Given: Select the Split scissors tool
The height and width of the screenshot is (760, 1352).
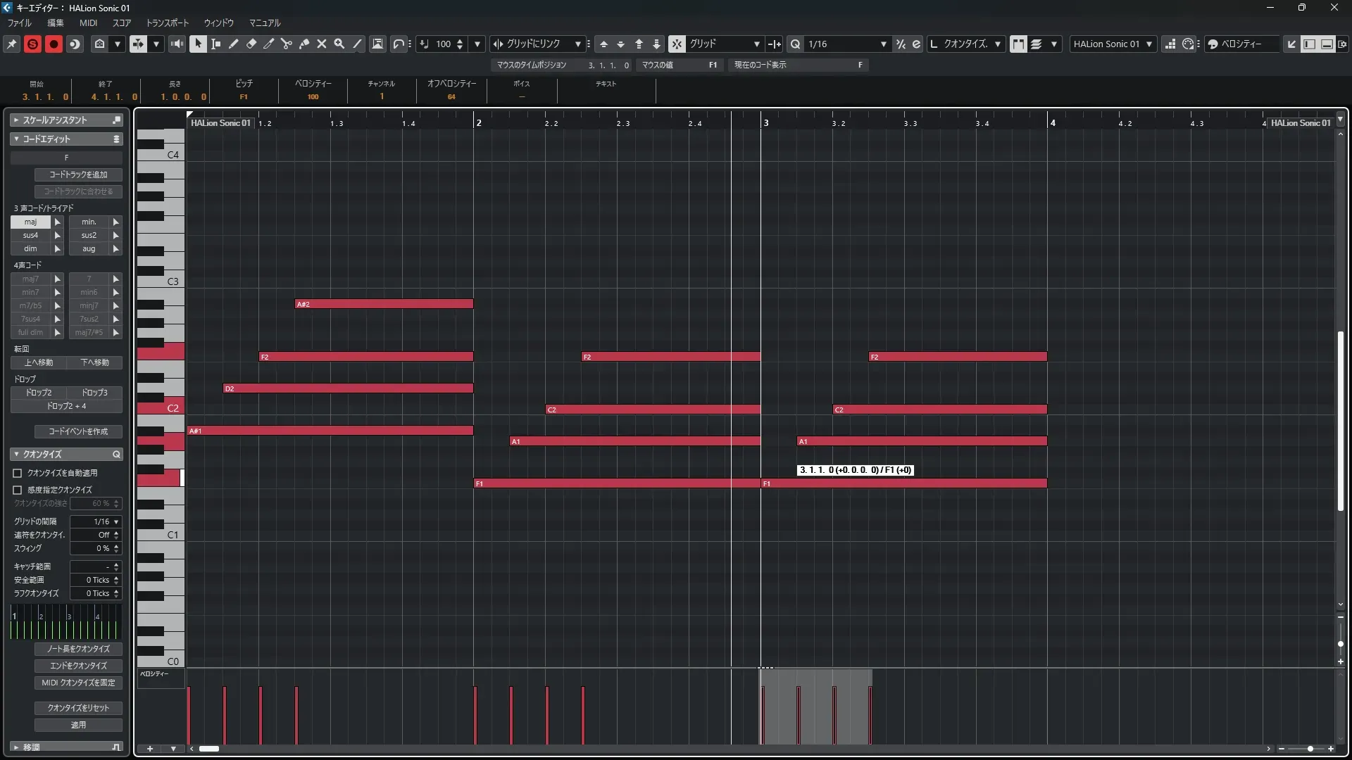Looking at the screenshot, I should click(x=286, y=44).
